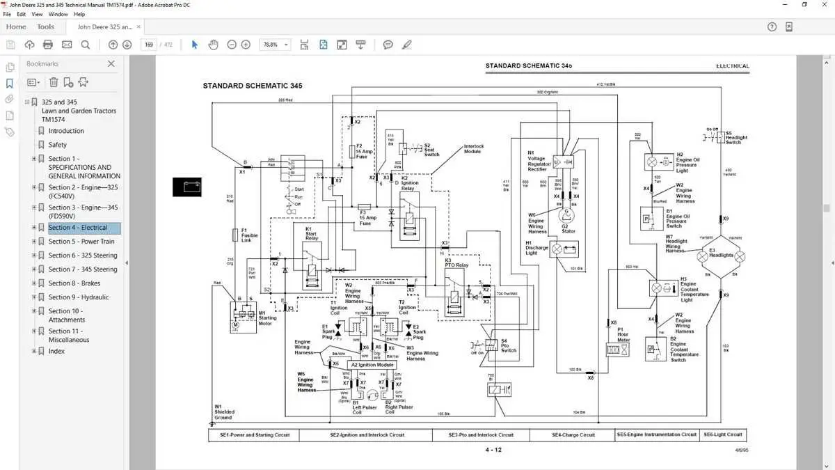835x470 pixels.
Task: Add a comment with speech bubble icon
Action: (x=388, y=45)
